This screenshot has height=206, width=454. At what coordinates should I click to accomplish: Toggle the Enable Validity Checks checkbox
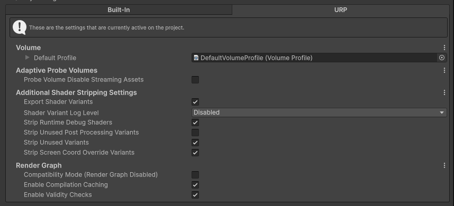click(x=195, y=195)
